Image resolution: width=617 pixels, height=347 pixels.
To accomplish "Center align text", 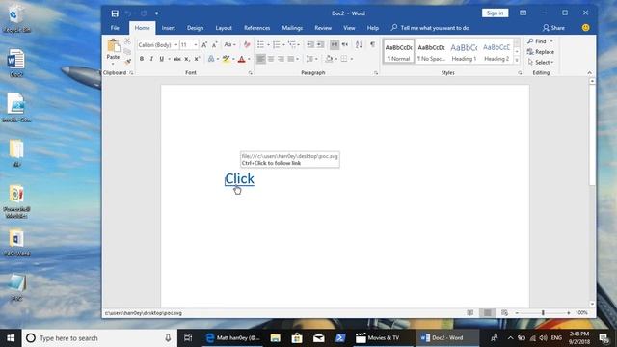I will click(271, 59).
